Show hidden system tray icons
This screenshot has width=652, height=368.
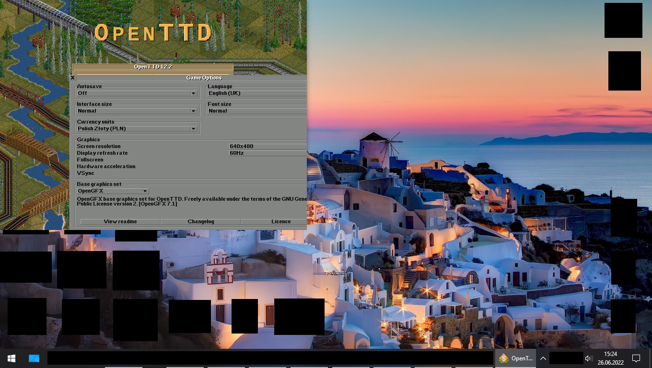tap(543, 358)
